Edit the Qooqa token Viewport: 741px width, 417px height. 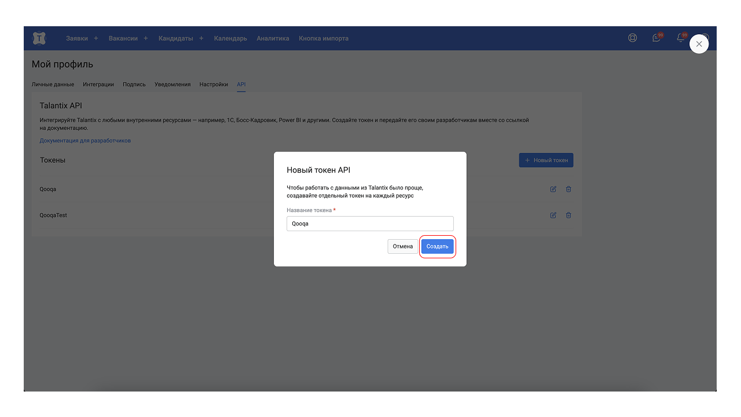pos(553,189)
